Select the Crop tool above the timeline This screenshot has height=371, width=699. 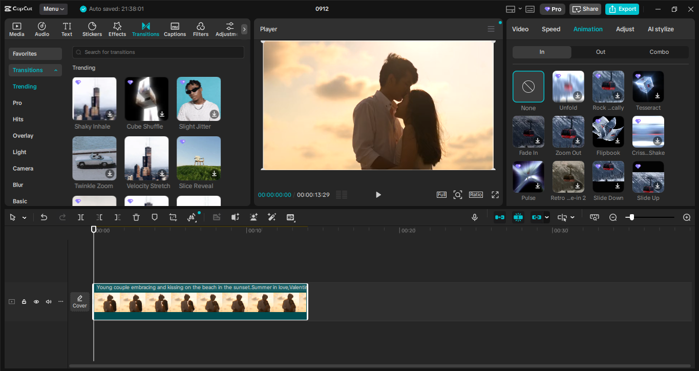[x=173, y=217]
